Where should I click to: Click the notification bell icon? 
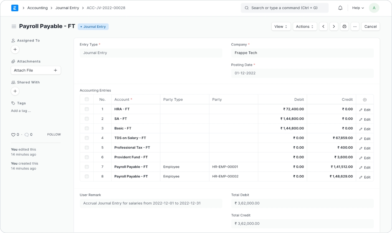[340, 8]
